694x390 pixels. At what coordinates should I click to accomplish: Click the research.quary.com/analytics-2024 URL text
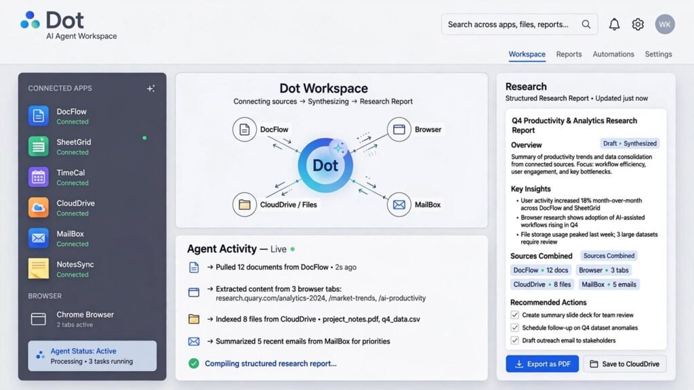click(x=270, y=298)
